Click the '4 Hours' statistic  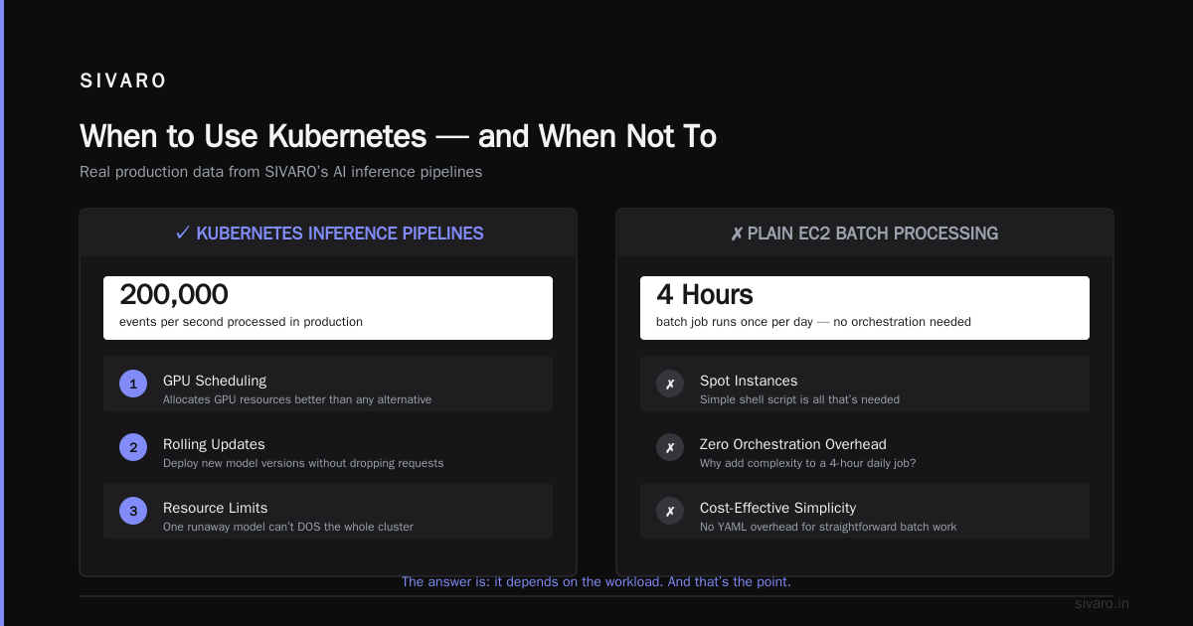tap(705, 295)
